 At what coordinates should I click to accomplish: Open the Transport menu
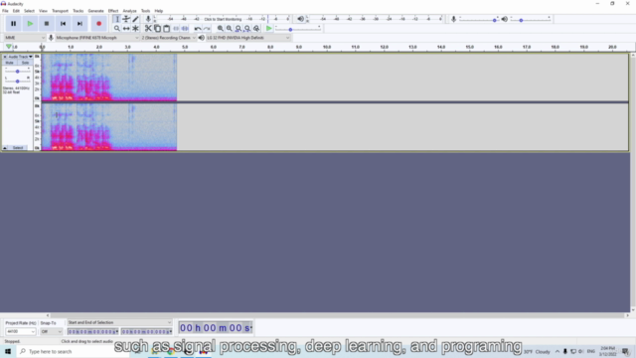[x=60, y=11]
